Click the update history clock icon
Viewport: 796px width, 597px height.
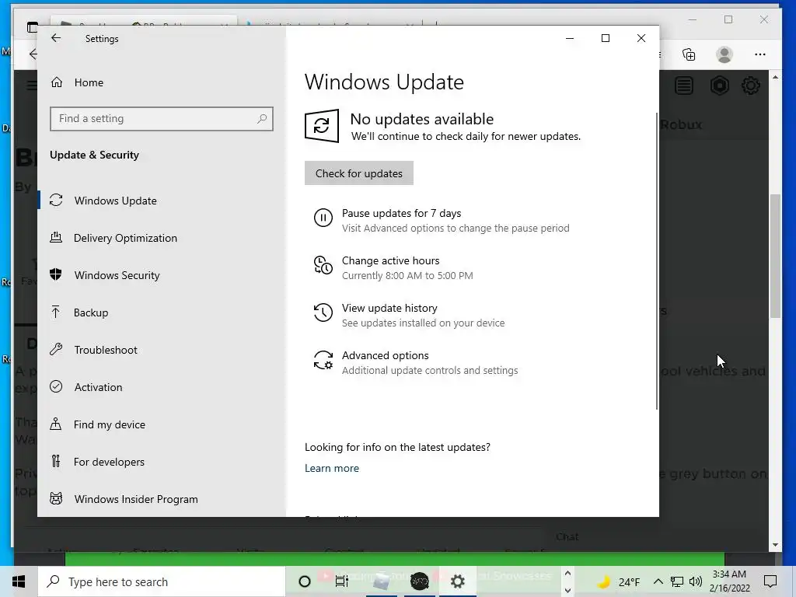[323, 312]
